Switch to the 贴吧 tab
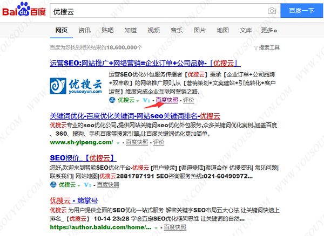The height and width of the screenshot is (236, 324). pyautogui.click(x=107, y=30)
